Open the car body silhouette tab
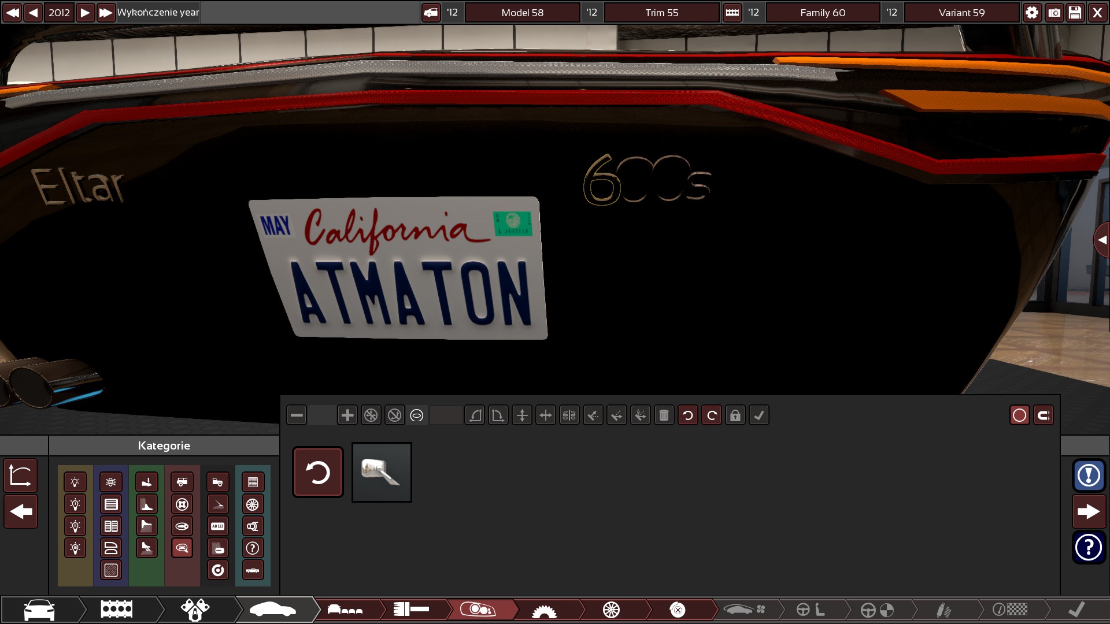 tap(273, 610)
